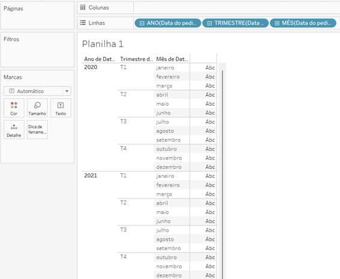Select the dezembro row of 2020

tap(169, 167)
